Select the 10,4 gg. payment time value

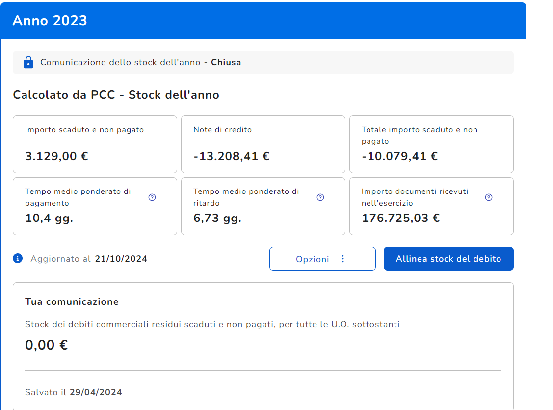point(49,218)
